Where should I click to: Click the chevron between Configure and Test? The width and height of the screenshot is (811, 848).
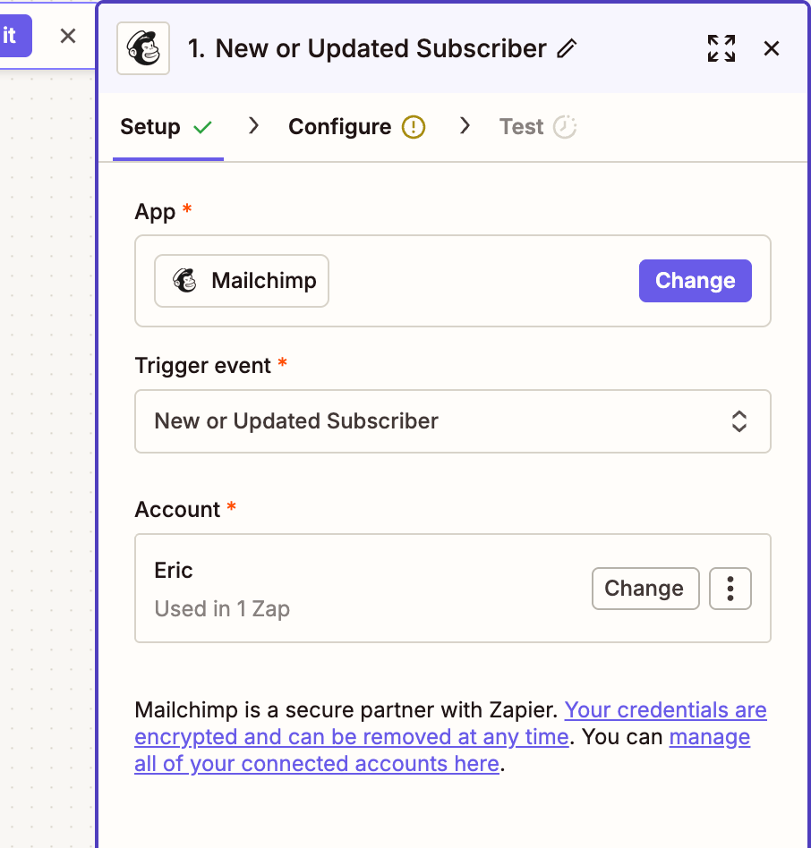(465, 127)
